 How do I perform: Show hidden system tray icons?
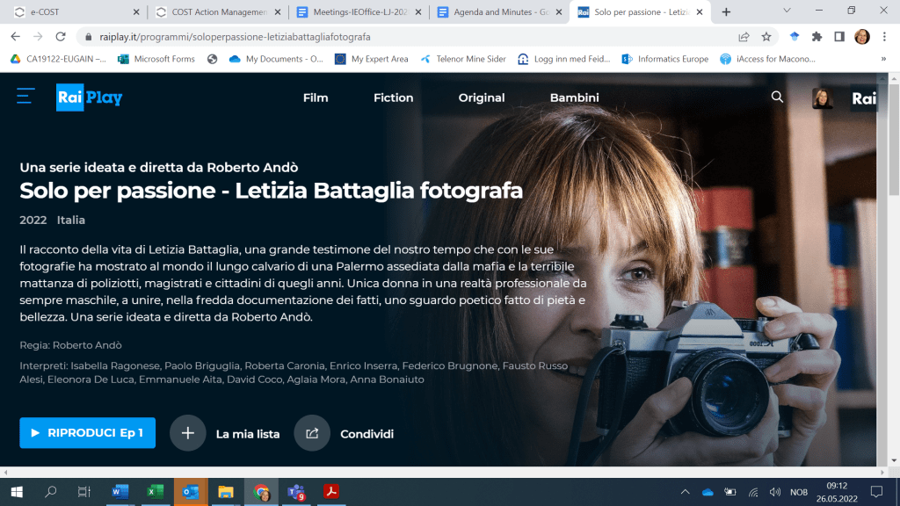(x=686, y=492)
